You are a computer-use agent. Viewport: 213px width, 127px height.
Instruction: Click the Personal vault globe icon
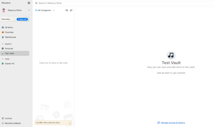click(3, 48)
